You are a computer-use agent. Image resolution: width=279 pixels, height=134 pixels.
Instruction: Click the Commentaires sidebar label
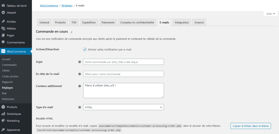tap(16, 43)
